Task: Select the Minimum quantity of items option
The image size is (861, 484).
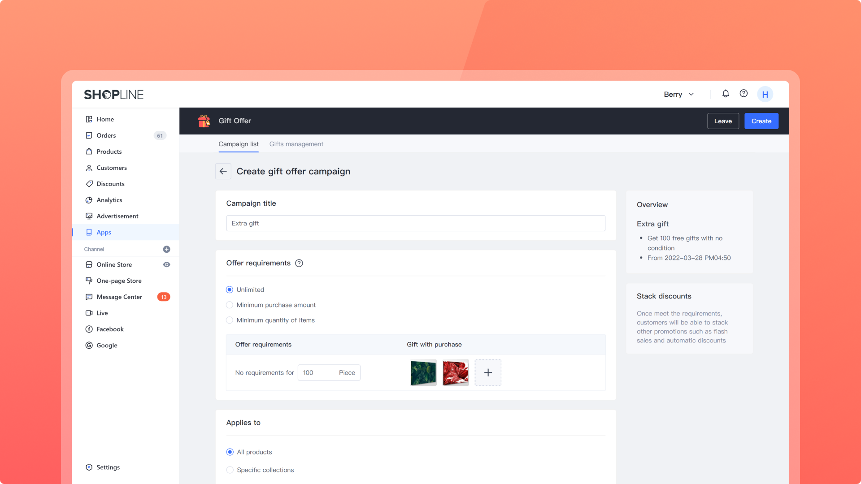Action: coord(230,320)
